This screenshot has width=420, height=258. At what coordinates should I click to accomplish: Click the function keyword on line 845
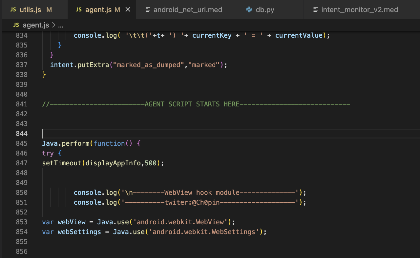tap(109, 143)
